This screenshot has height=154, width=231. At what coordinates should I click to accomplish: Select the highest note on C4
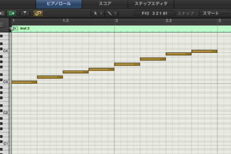click(204, 51)
